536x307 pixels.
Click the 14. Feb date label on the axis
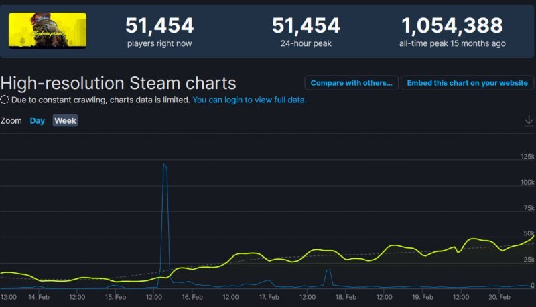pos(39,296)
